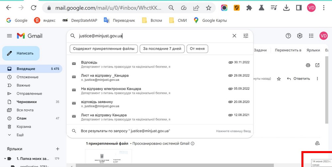The width and height of the screenshot is (332, 167).
Task: Open Gmail support help icon
Action: tap(288, 36)
